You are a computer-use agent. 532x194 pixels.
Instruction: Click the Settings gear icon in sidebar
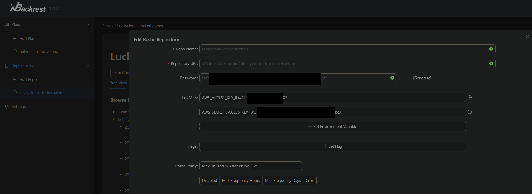[7, 107]
